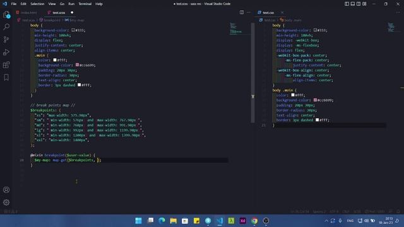The image size is (404, 227).
Task: Open the Selection menu
Action: click(x=37, y=4)
